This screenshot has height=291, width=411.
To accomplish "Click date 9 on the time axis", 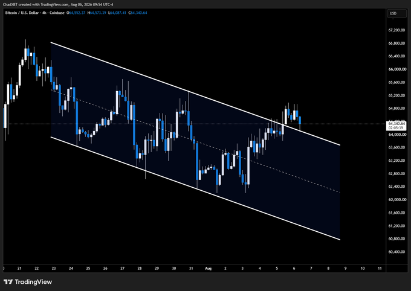I will click(x=346, y=269).
